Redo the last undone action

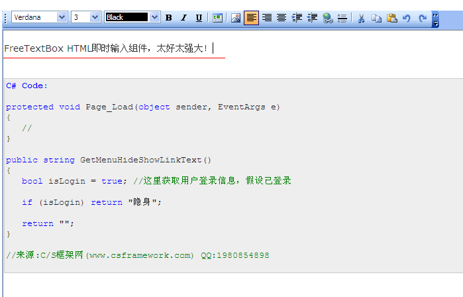tap(422, 18)
